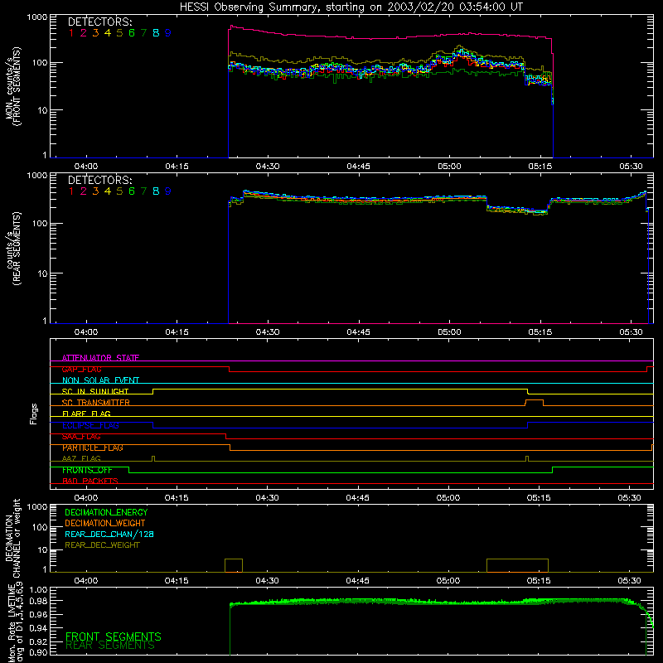Pick detector 7 legend number in rear segments panel

(x=143, y=191)
